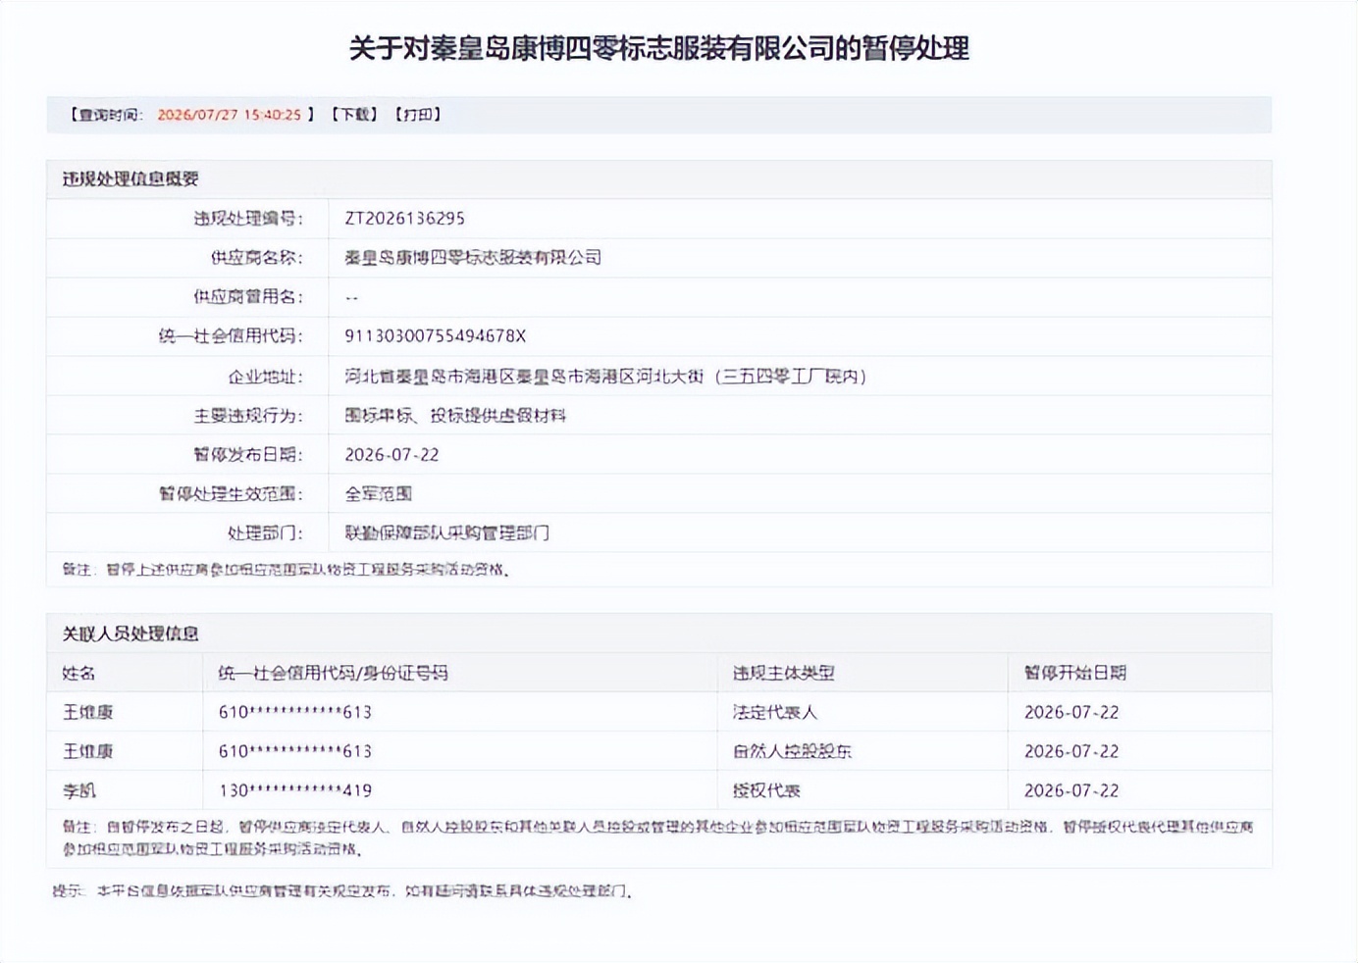Click the 法定代表人 cell

tap(775, 712)
